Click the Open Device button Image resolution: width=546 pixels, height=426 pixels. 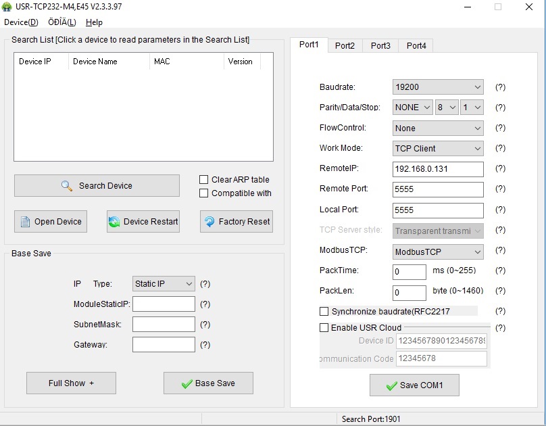51,222
